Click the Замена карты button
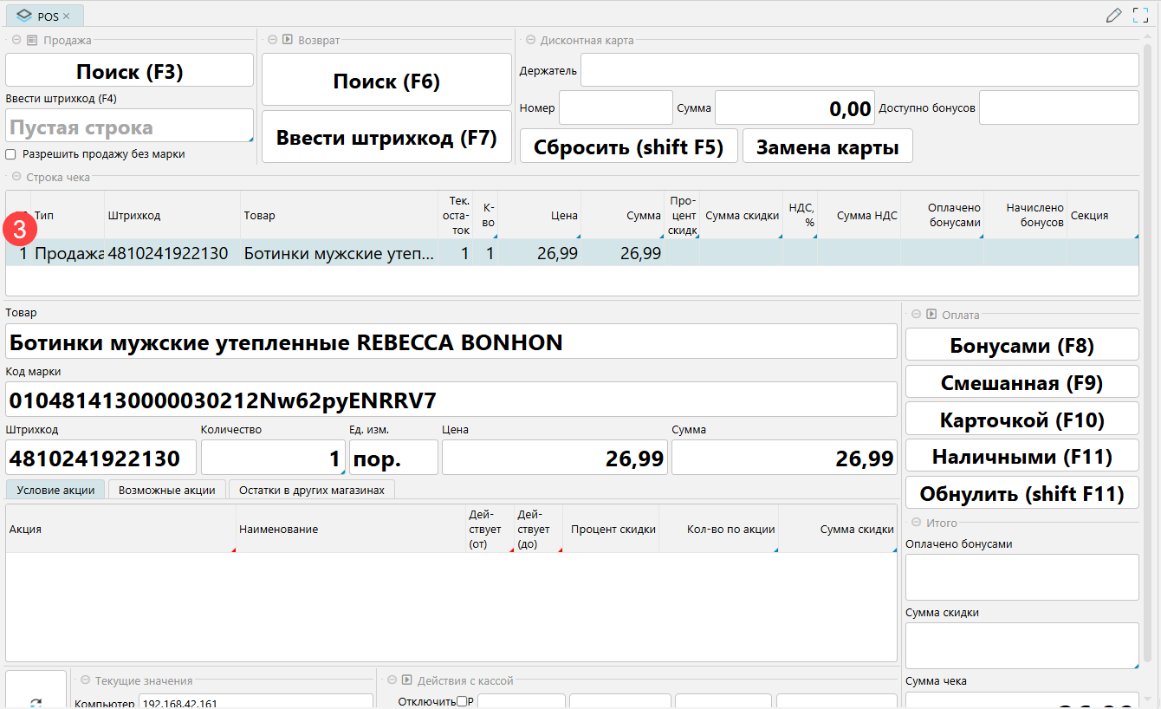 (x=827, y=146)
